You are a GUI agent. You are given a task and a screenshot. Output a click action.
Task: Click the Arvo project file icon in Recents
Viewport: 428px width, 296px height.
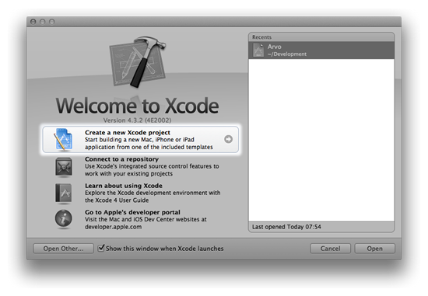[x=258, y=50]
